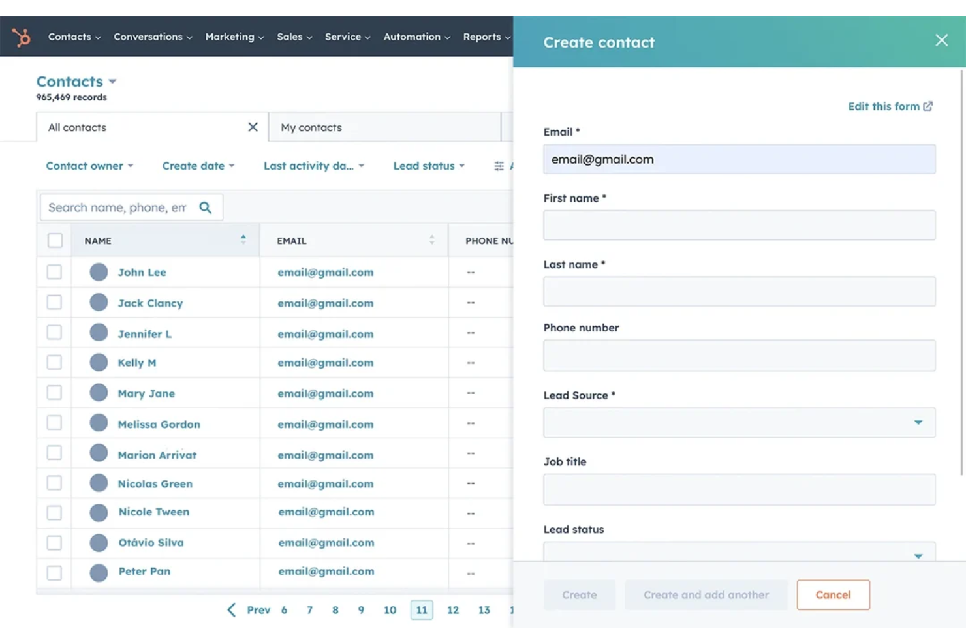Click Nicole Tween's avatar icon
Viewport: 966px width, 644px height.
[99, 513]
